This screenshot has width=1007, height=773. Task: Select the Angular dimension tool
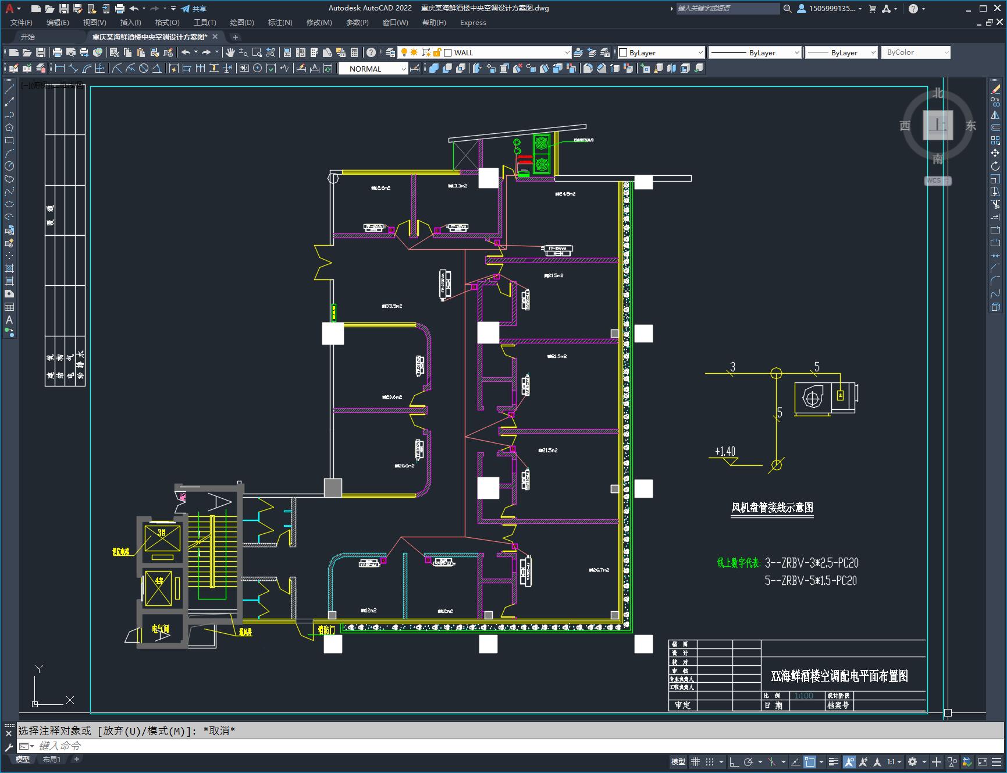[x=157, y=69]
